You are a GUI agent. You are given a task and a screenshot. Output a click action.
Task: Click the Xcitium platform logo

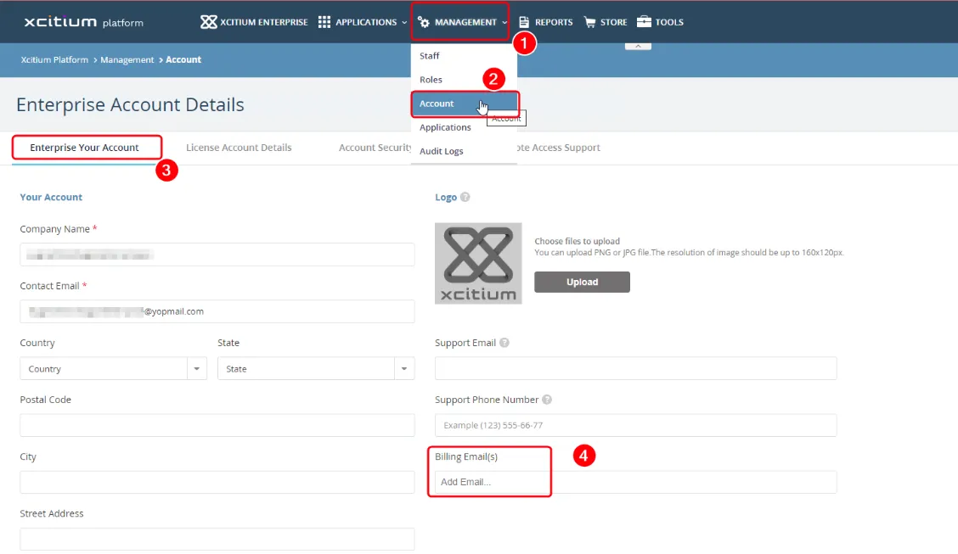click(x=83, y=22)
